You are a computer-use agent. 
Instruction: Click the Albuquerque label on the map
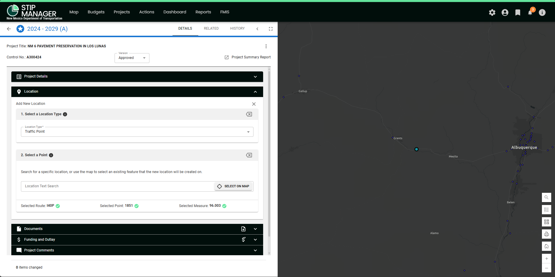point(524,148)
